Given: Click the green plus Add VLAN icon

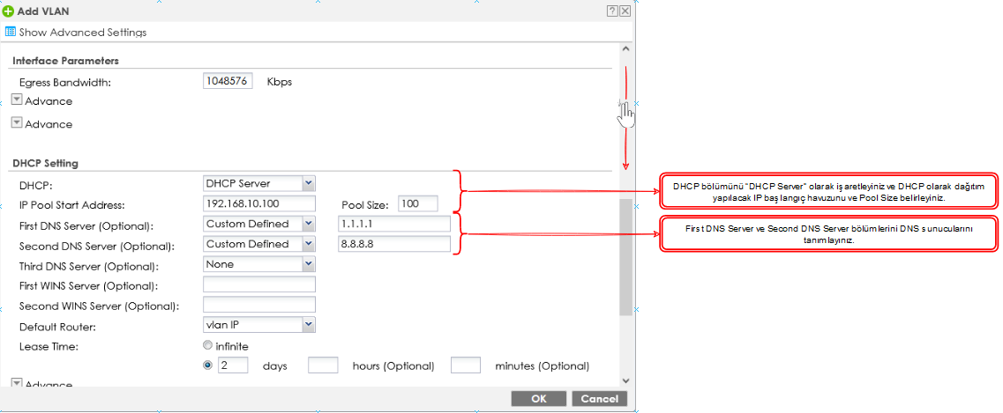Looking at the screenshot, I should point(8,11).
